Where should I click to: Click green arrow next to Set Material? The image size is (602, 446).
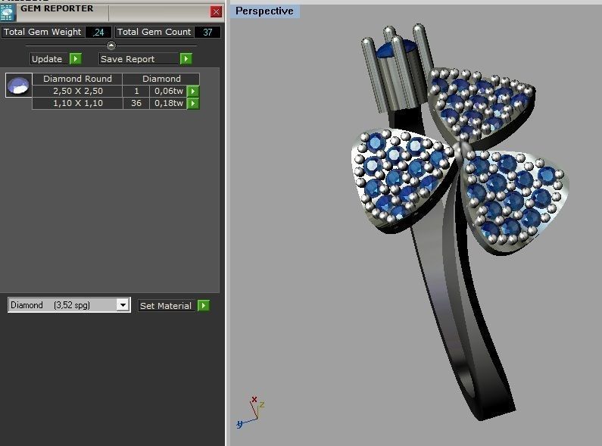203,305
